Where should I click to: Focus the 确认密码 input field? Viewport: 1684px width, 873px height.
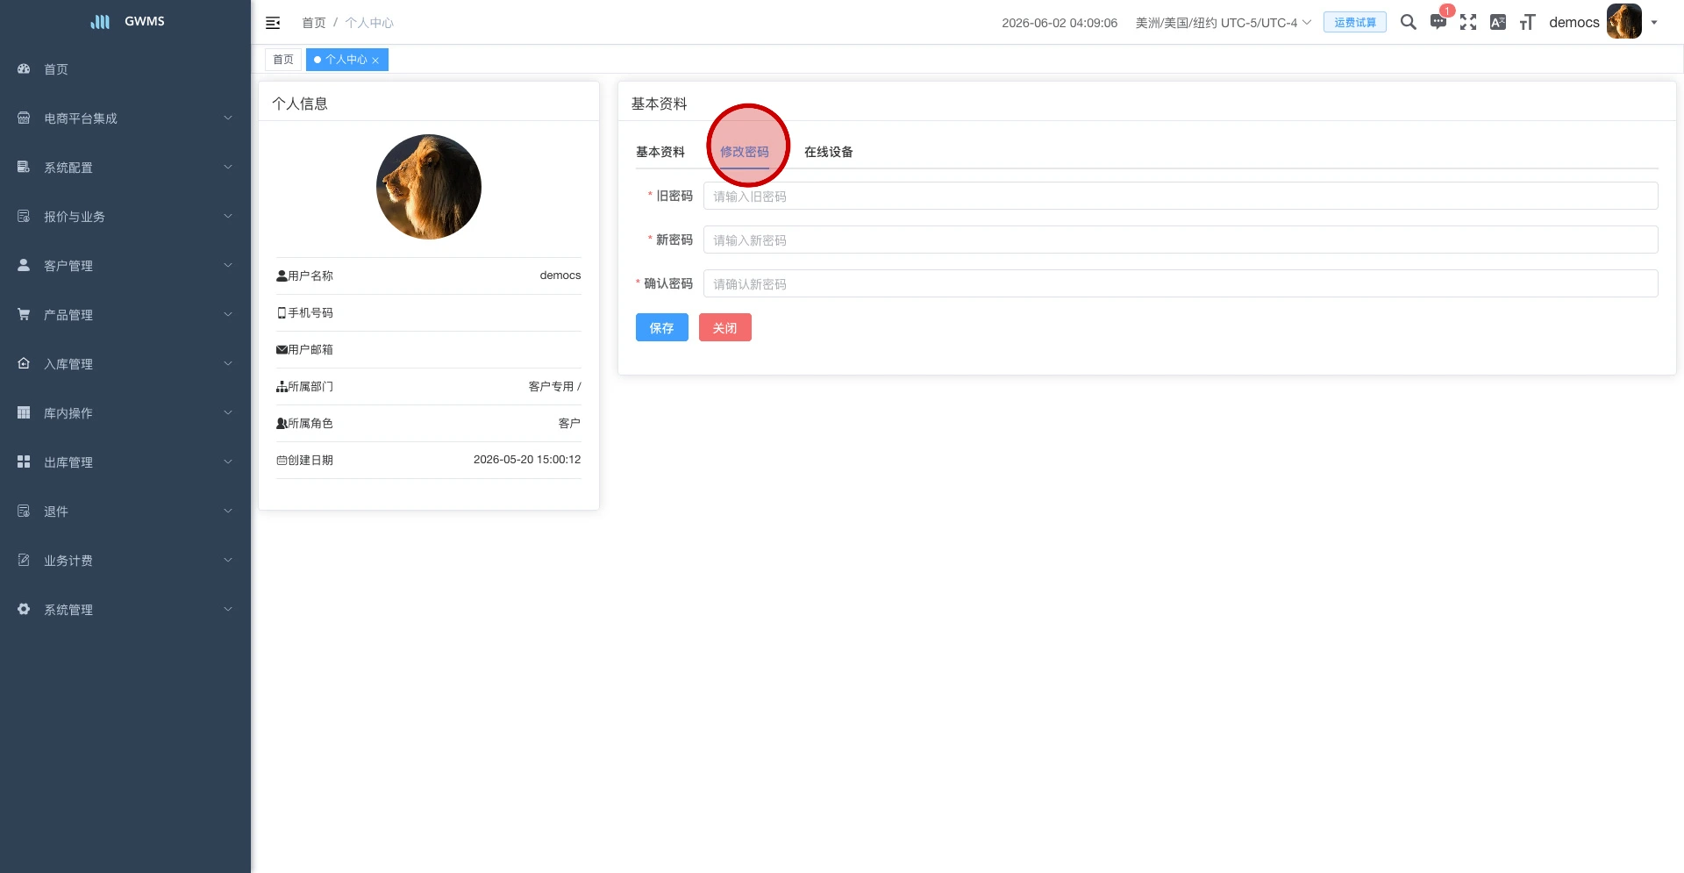click(x=1181, y=283)
